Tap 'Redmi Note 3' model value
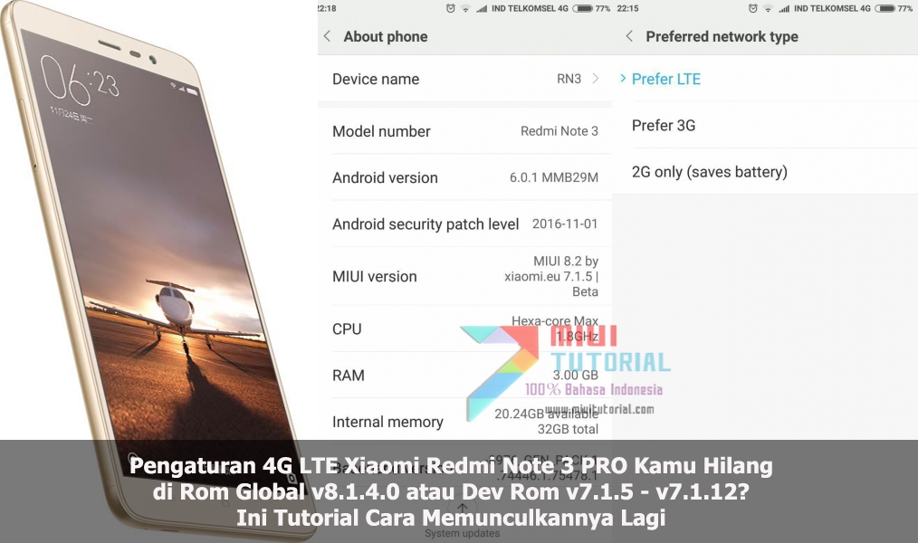918x543 pixels. coord(559,131)
